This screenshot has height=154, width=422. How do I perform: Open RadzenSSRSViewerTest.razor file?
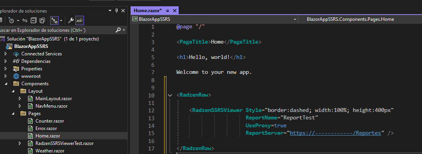65,143
